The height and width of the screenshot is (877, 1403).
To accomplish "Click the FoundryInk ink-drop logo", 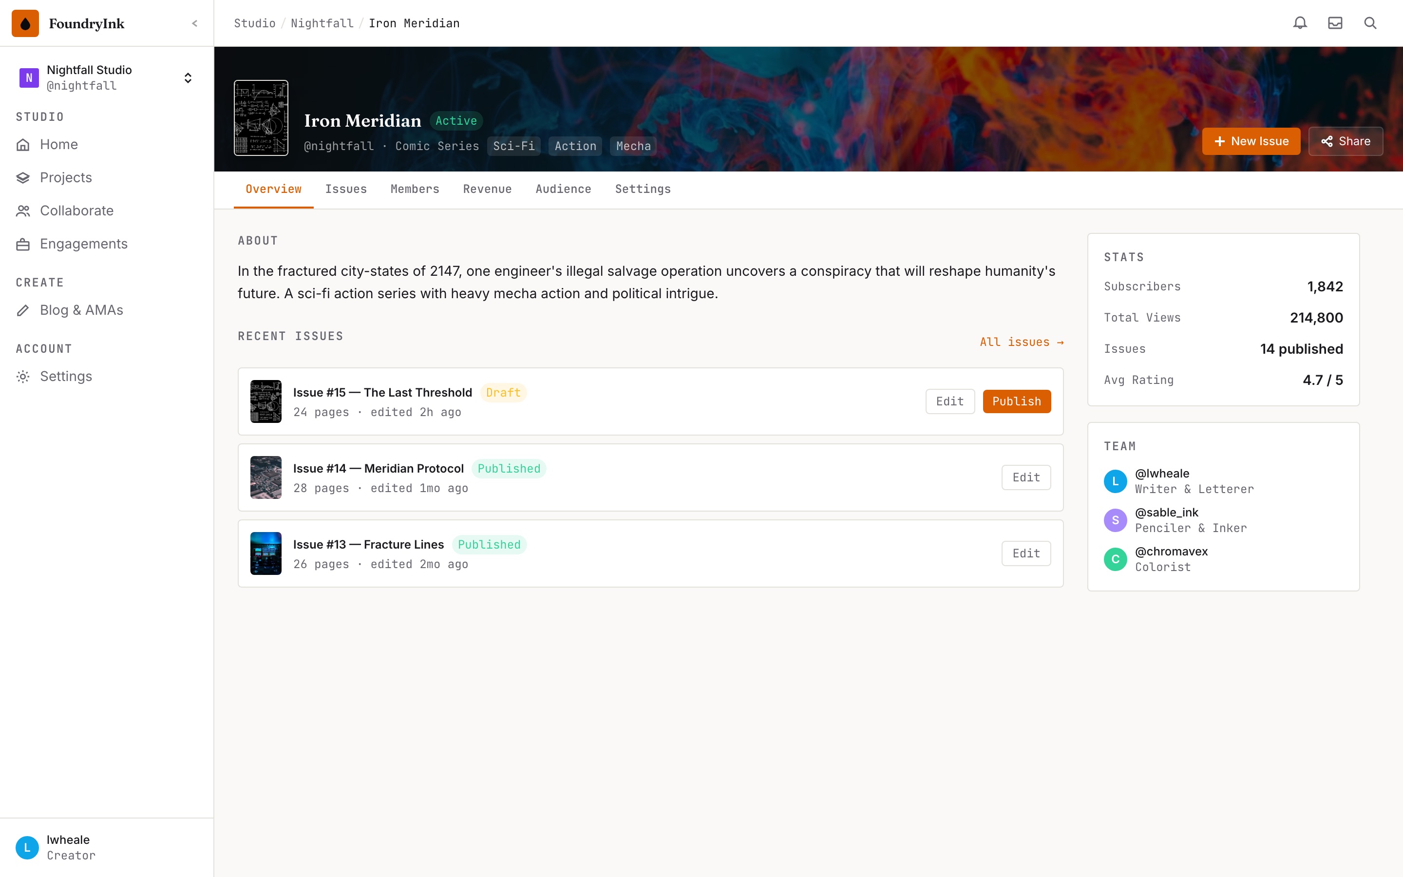I will point(25,23).
